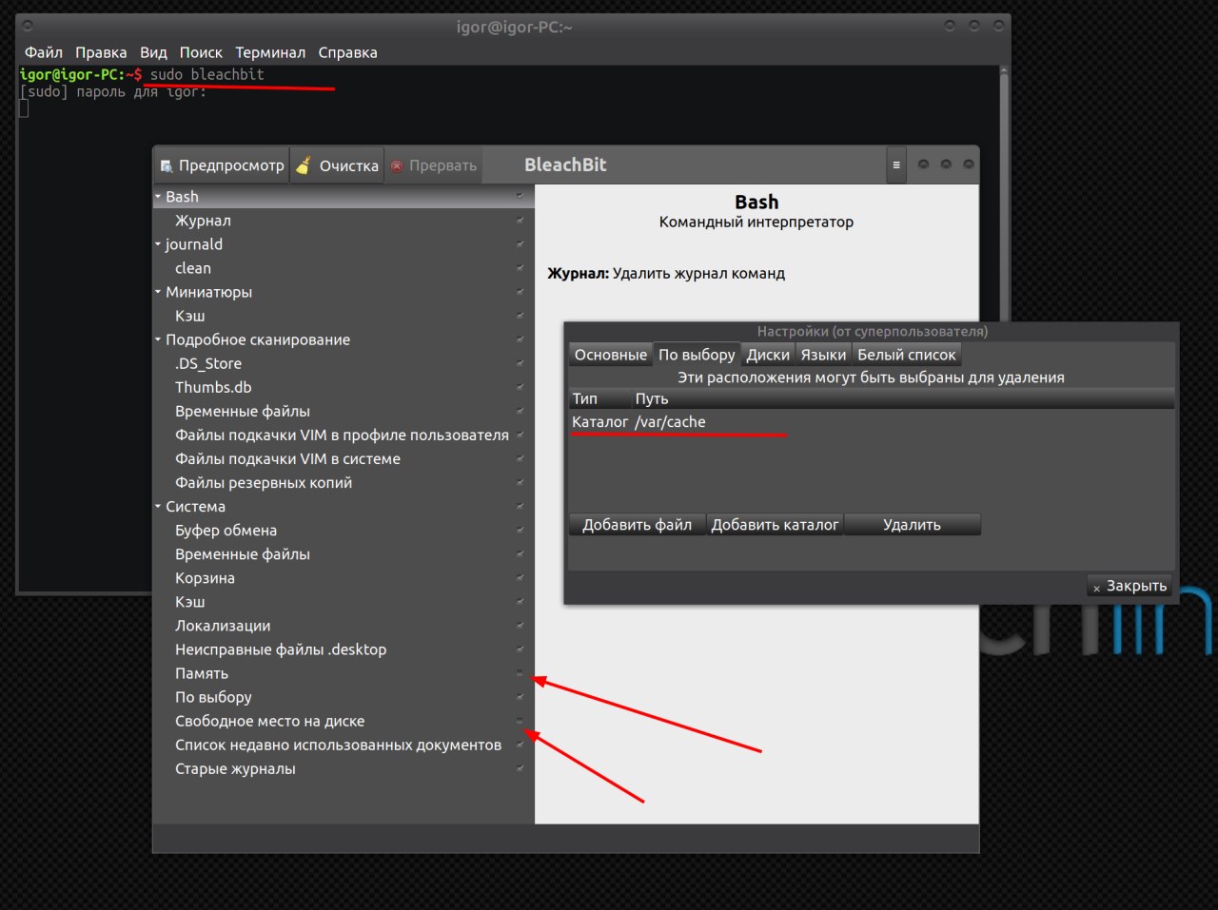The width and height of the screenshot is (1218, 910).
Task: Sort by the Тип column header
Action: click(599, 398)
